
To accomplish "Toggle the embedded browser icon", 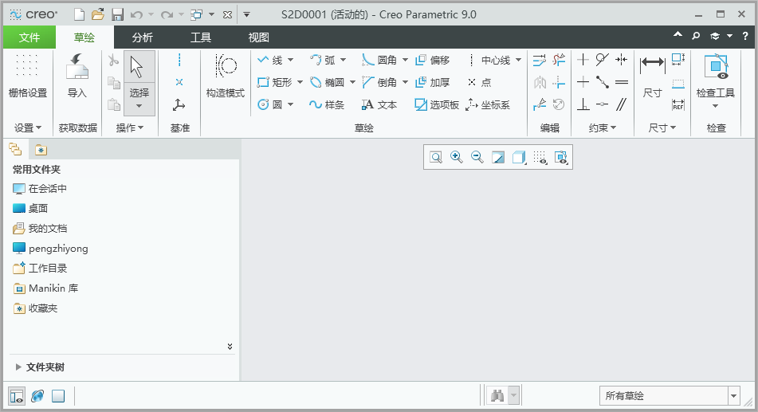I will pos(37,396).
